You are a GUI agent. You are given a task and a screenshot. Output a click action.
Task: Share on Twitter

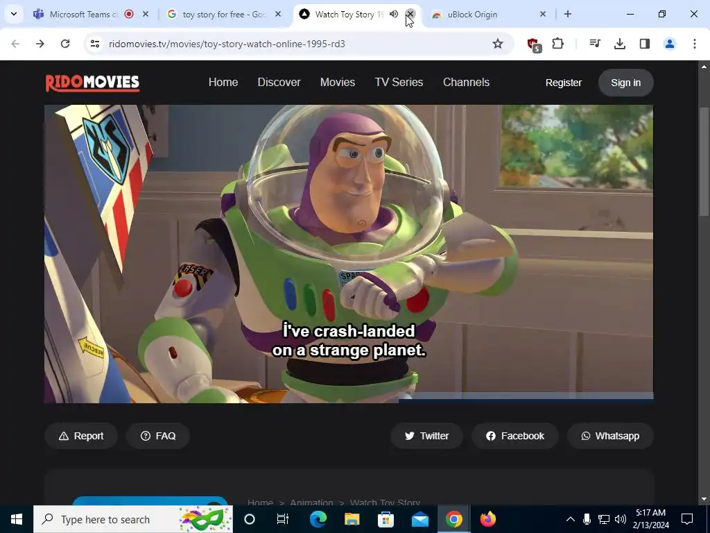[x=426, y=436]
